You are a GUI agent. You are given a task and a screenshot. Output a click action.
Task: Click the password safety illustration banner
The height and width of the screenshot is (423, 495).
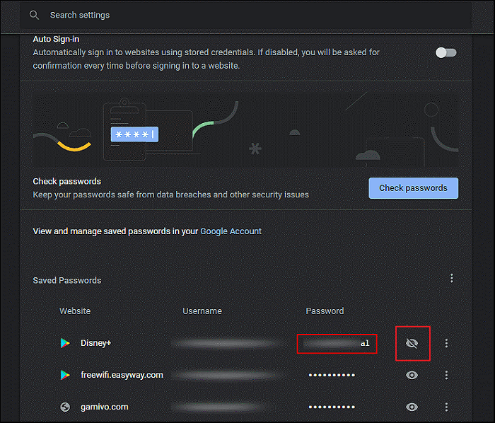(246, 132)
